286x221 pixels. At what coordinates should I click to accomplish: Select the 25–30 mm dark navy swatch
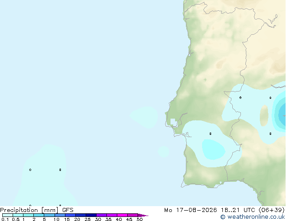tap(91, 215)
